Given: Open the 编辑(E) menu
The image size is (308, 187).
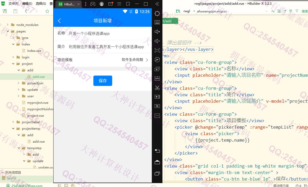Looking at the screenshot, I should 27,4.
